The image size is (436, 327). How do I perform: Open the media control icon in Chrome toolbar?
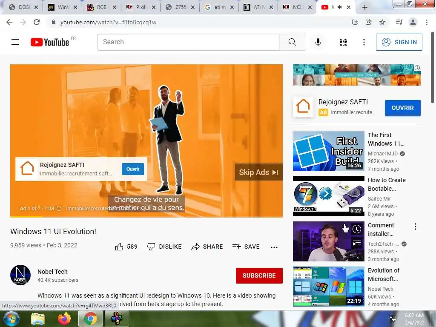point(399,22)
